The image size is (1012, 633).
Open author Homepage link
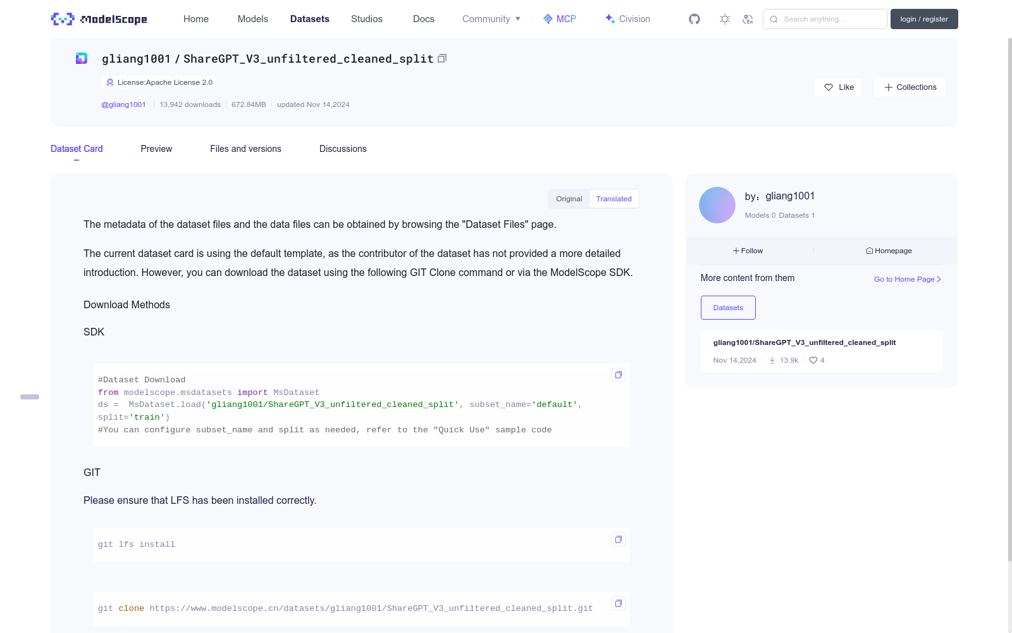tap(889, 251)
